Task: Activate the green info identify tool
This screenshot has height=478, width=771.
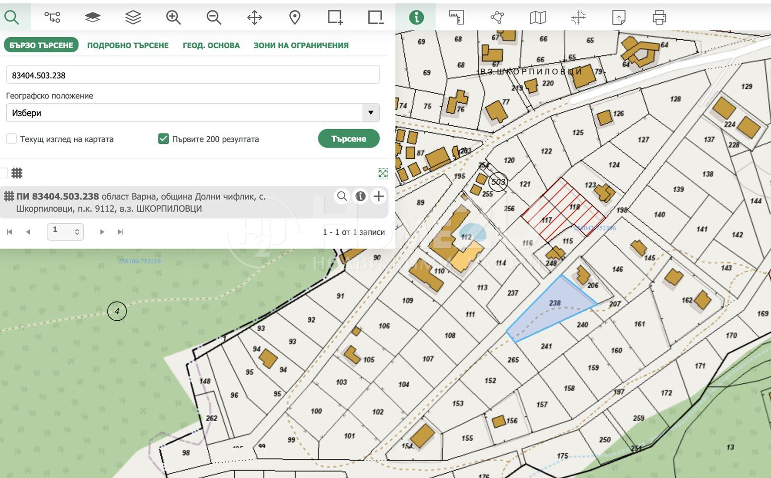Action: (x=416, y=18)
